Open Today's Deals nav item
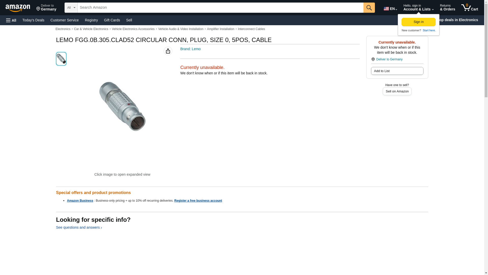488x275 pixels. (33, 20)
